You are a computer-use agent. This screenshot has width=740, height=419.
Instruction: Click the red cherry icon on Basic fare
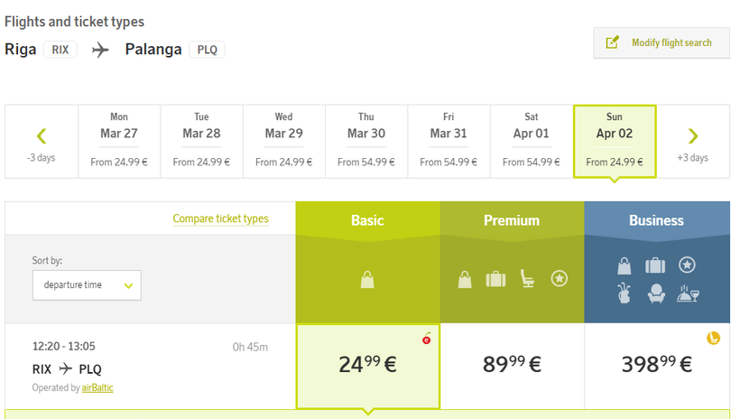click(427, 339)
